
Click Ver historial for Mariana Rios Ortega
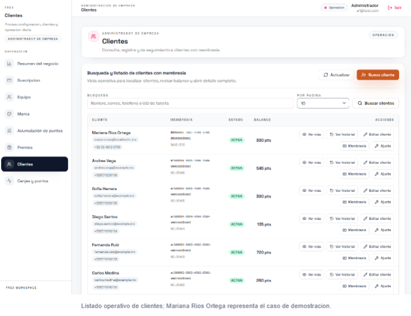tap(342, 134)
